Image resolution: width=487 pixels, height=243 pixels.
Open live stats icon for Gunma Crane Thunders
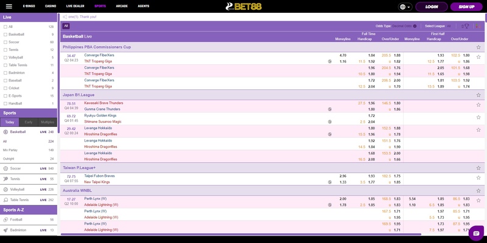(330, 109)
